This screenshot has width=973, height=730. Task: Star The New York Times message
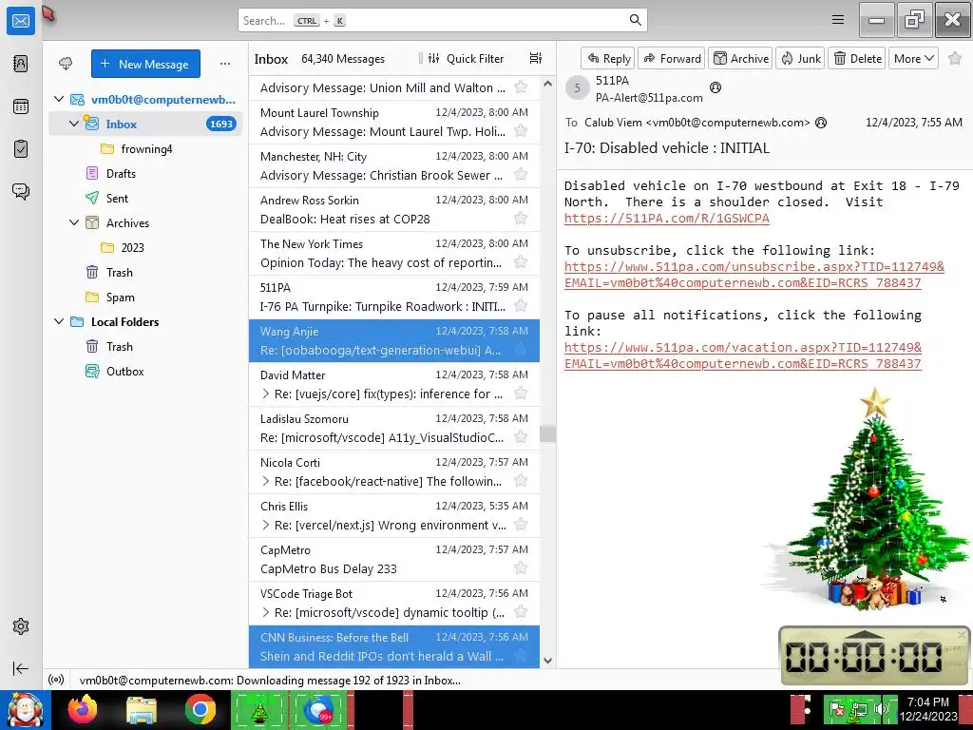point(521,262)
